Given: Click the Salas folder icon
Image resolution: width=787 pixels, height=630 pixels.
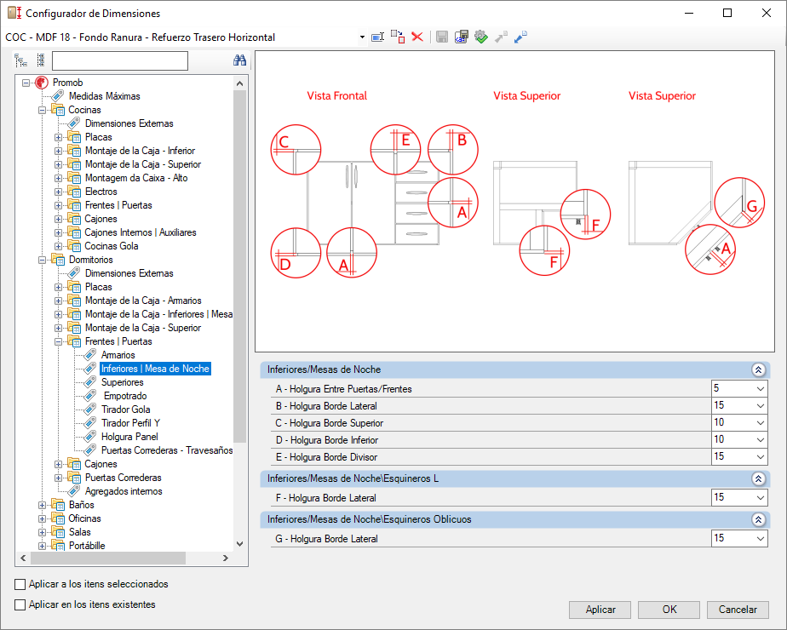Looking at the screenshot, I should (x=58, y=532).
